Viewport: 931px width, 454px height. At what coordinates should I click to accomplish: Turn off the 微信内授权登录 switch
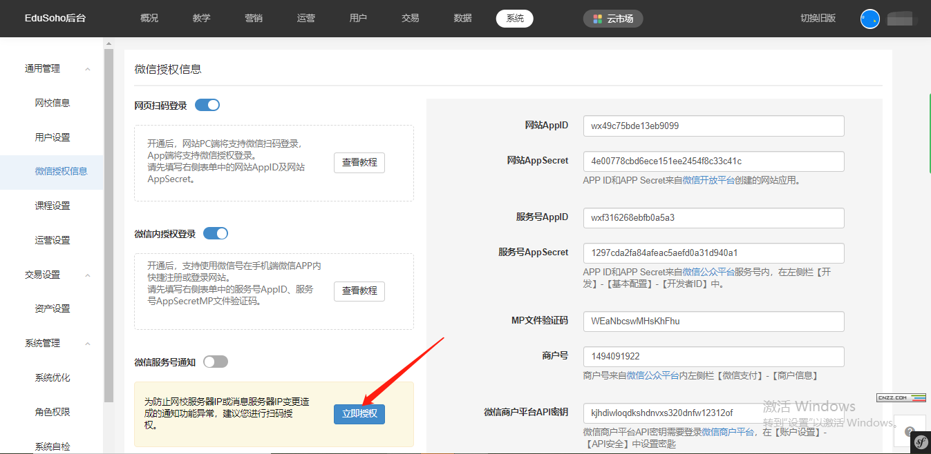(x=216, y=233)
